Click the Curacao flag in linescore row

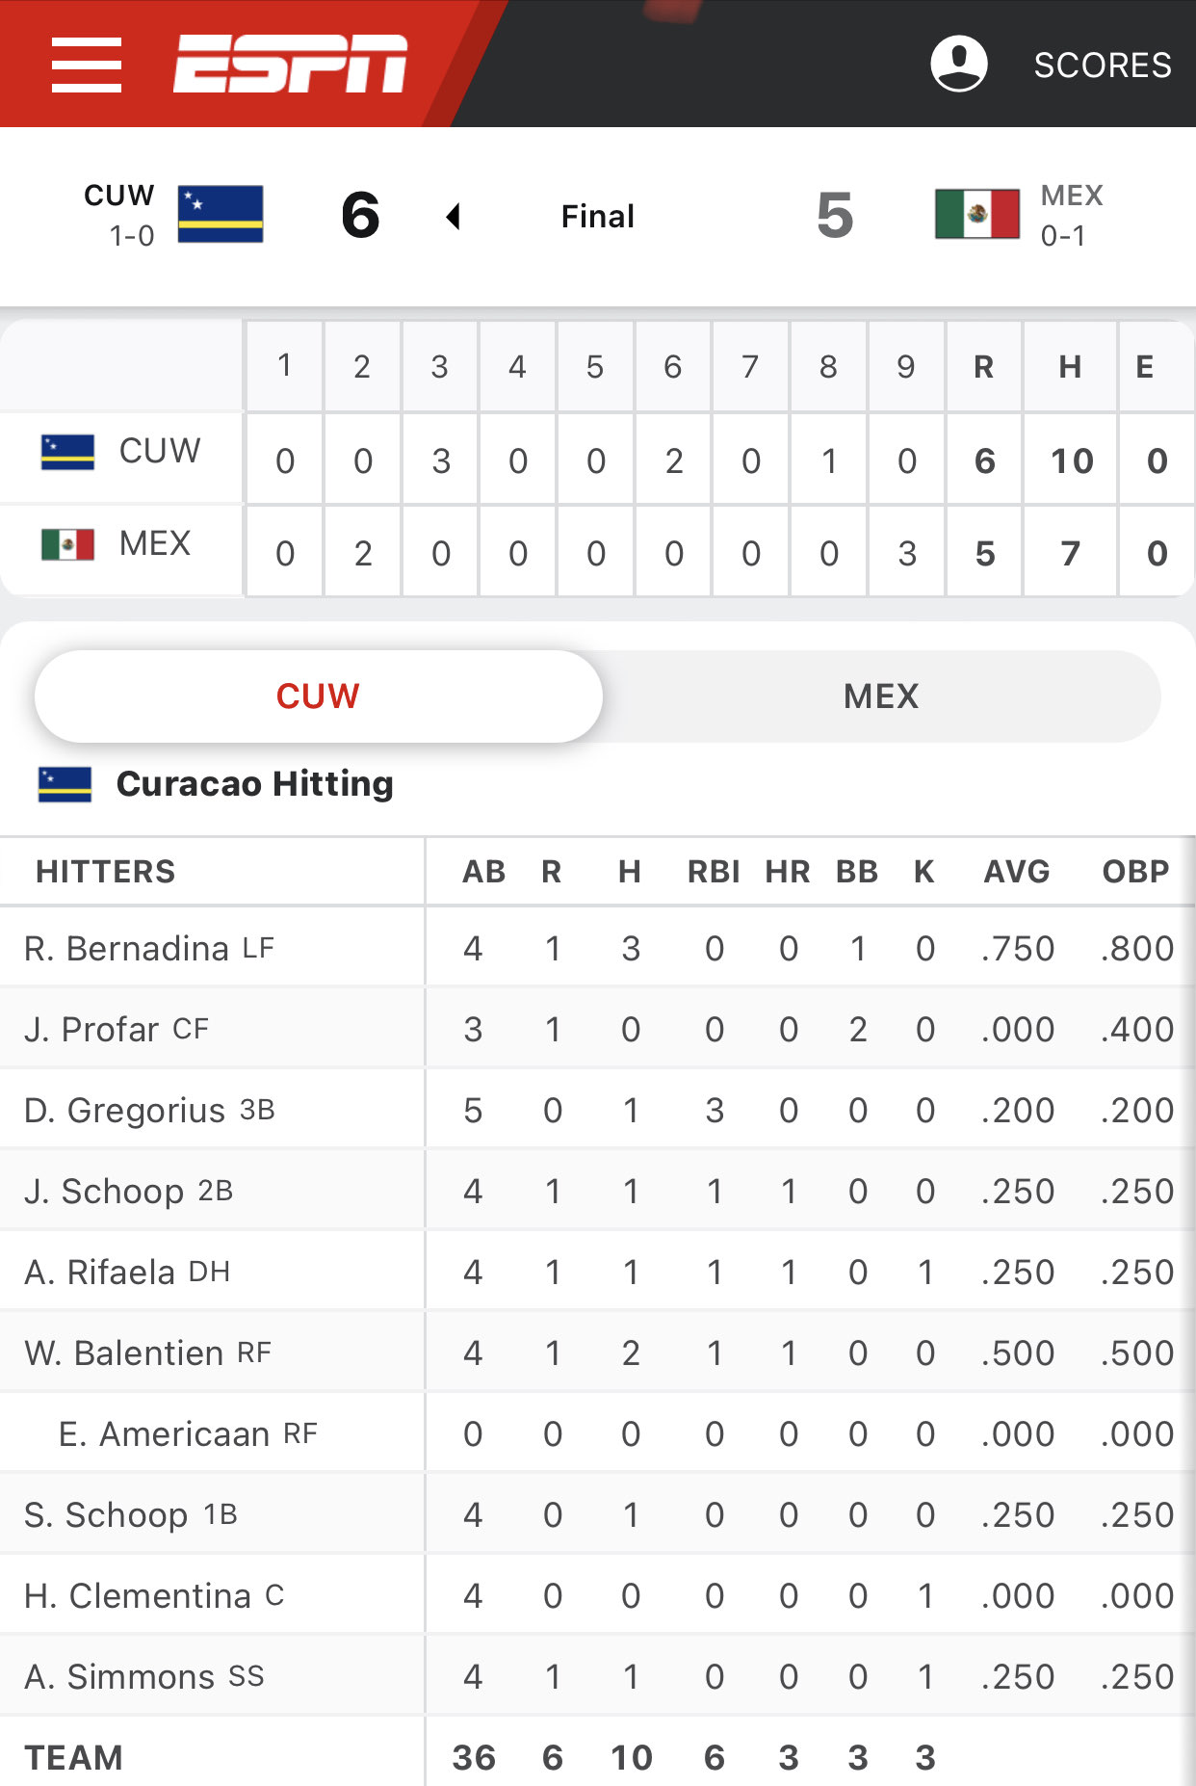click(67, 451)
